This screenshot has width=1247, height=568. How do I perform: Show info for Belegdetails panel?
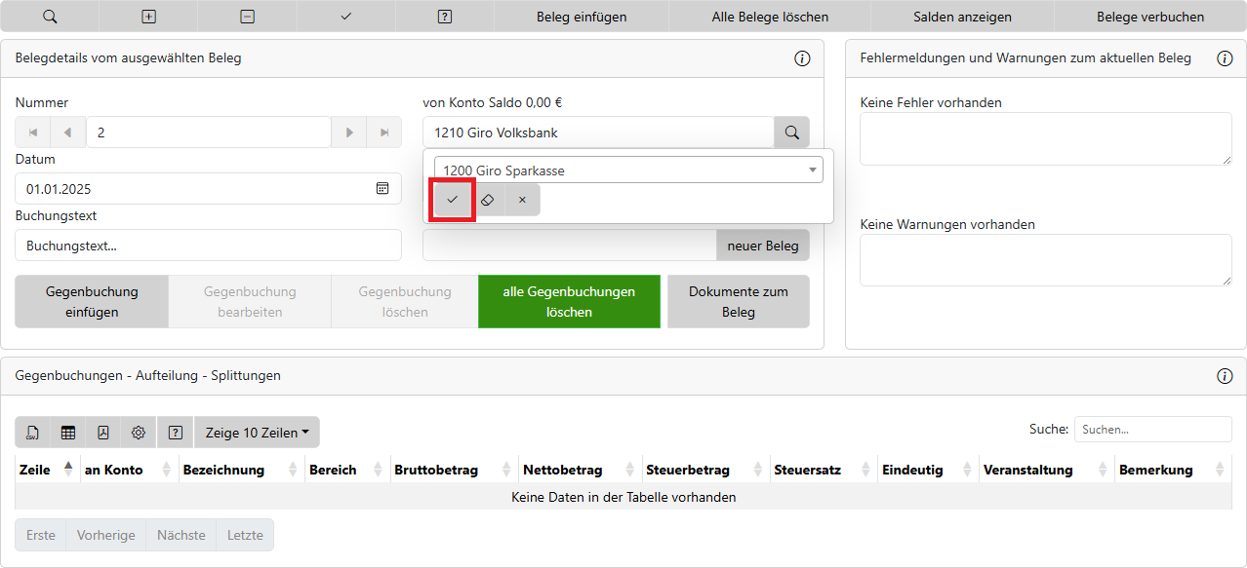(x=802, y=58)
